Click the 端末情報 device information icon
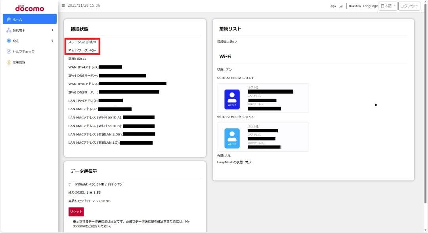This screenshot has height=233, width=428. pos(9,61)
